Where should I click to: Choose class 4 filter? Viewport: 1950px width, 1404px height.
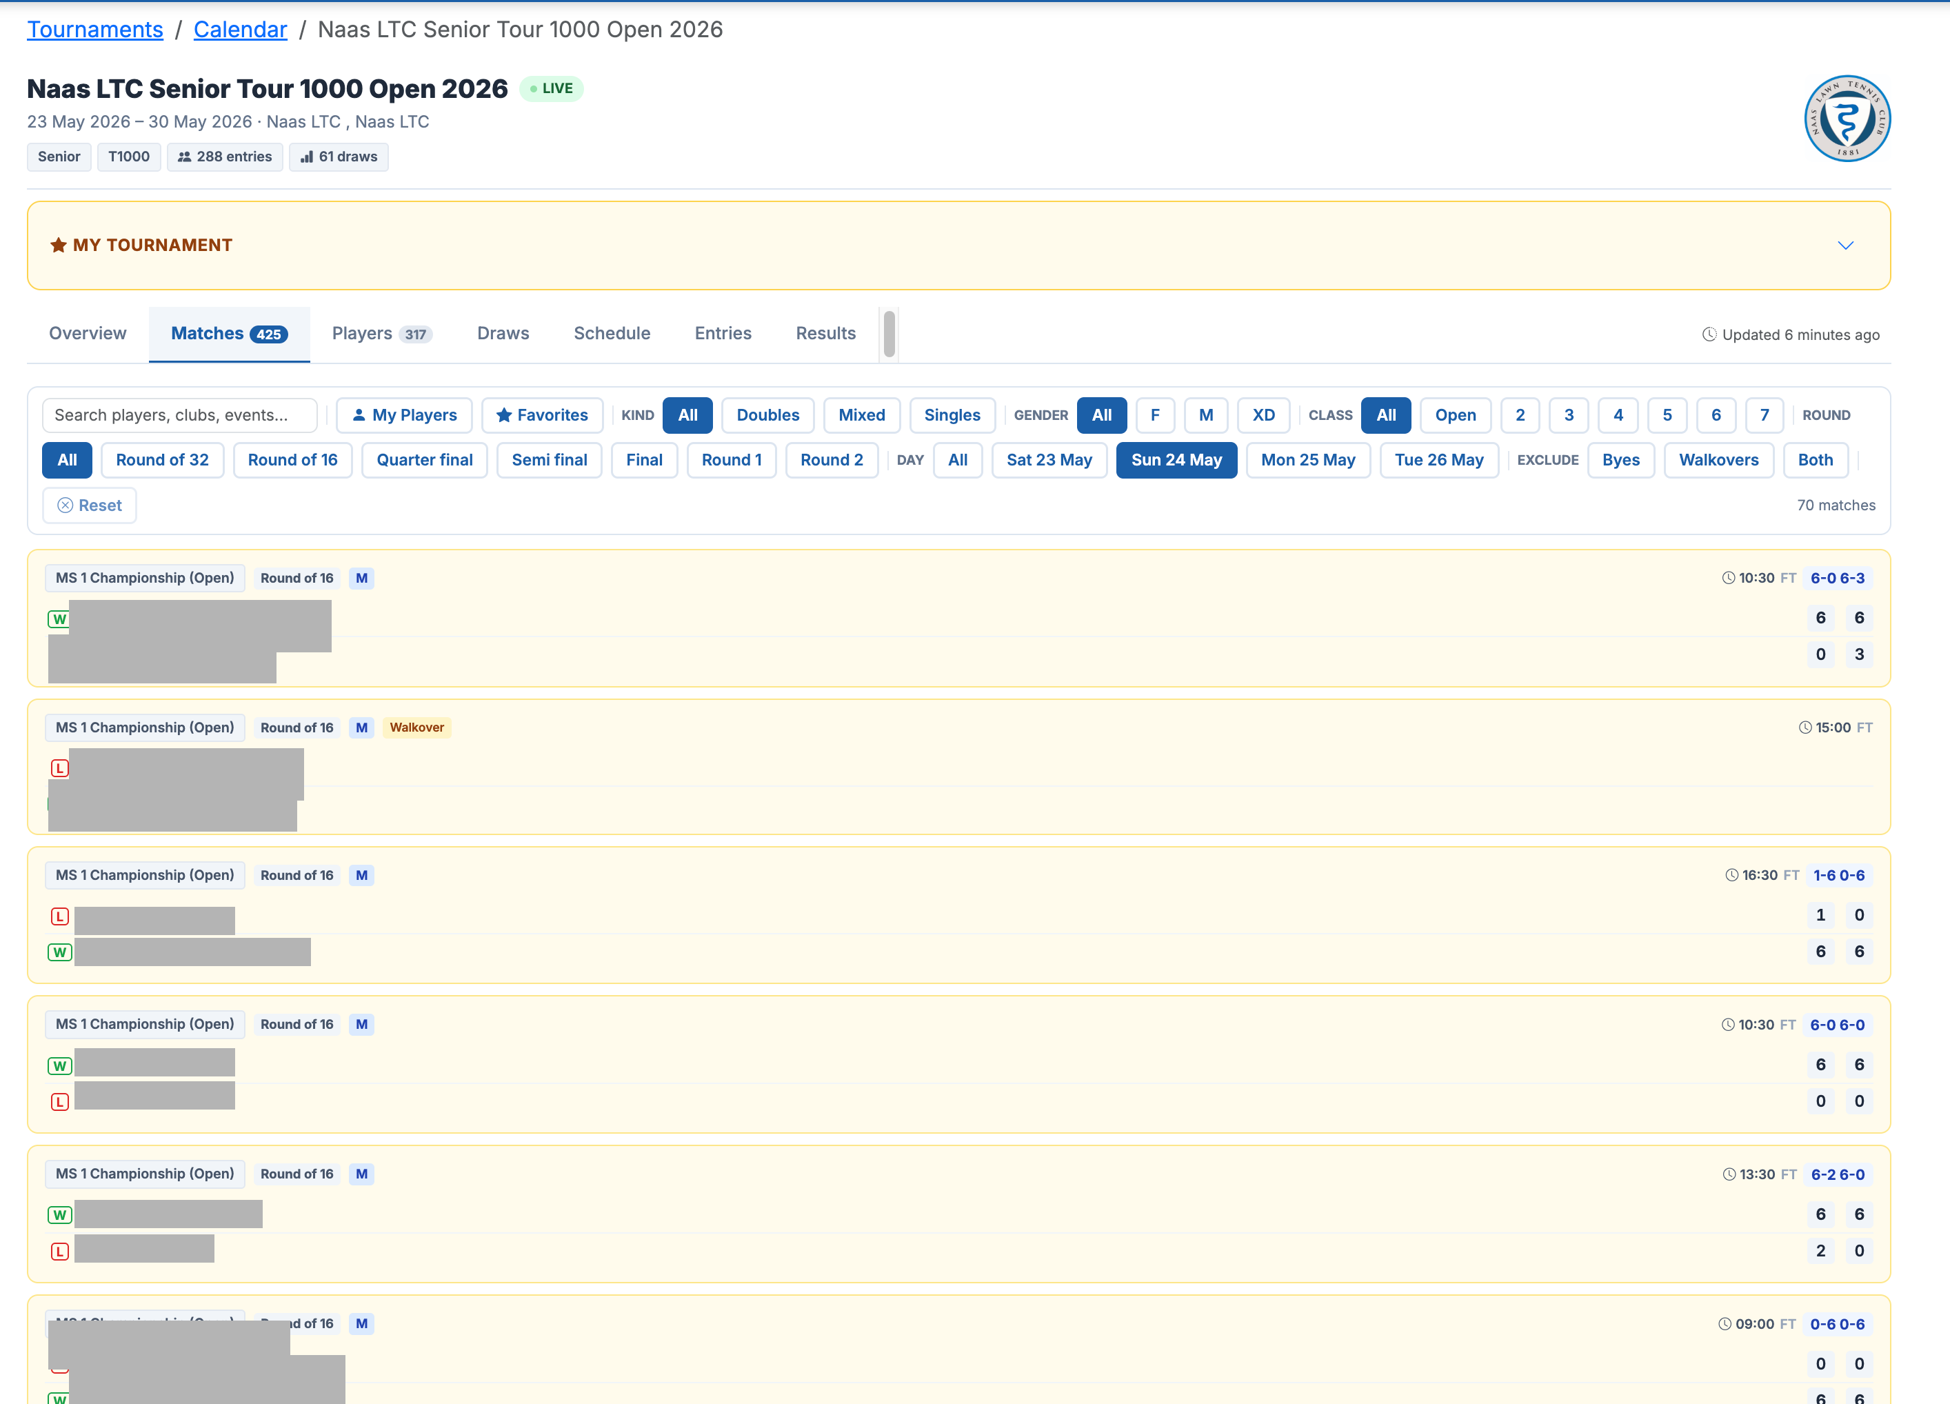coord(1618,415)
